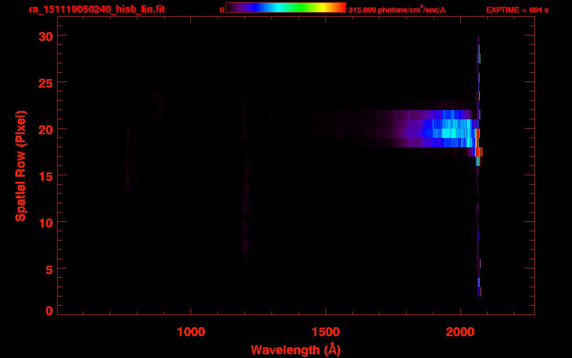Click the 2000 wavelength tick label
This screenshot has height=358, width=572.
tap(460, 332)
